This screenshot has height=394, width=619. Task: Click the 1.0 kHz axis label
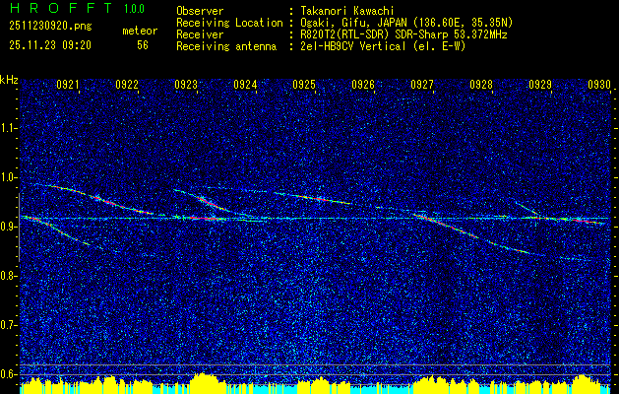[8, 177]
